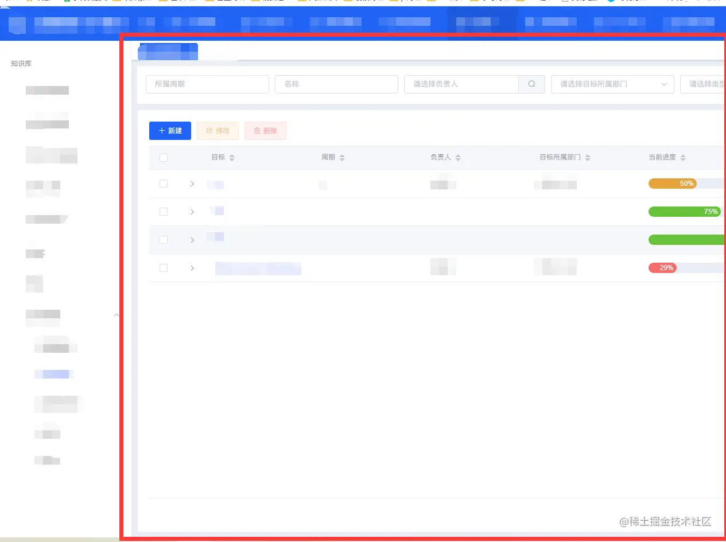Sort by the 目标 column arrows

(232, 158)
